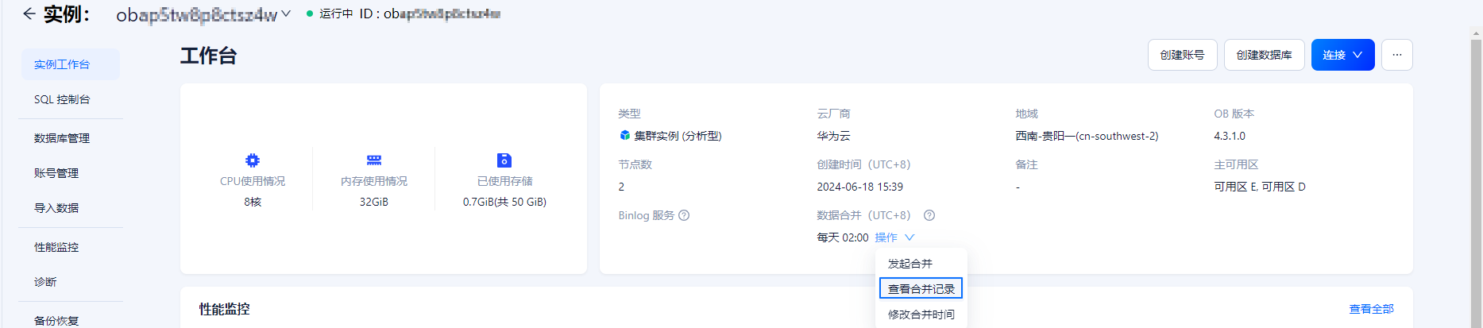
Task: Click the help icon beside Binlog 服务
Action: pos(684,215)
